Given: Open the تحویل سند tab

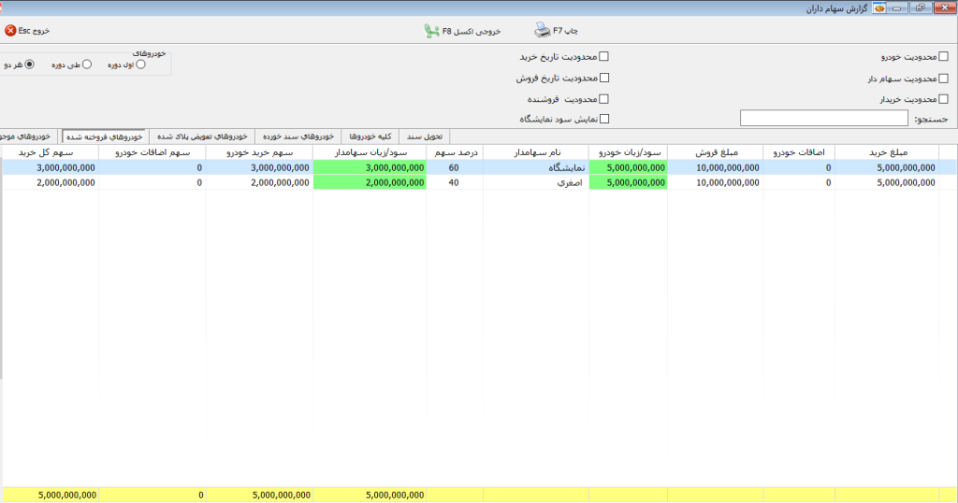Looking at the screenshot, I should (x=425, y=137).
